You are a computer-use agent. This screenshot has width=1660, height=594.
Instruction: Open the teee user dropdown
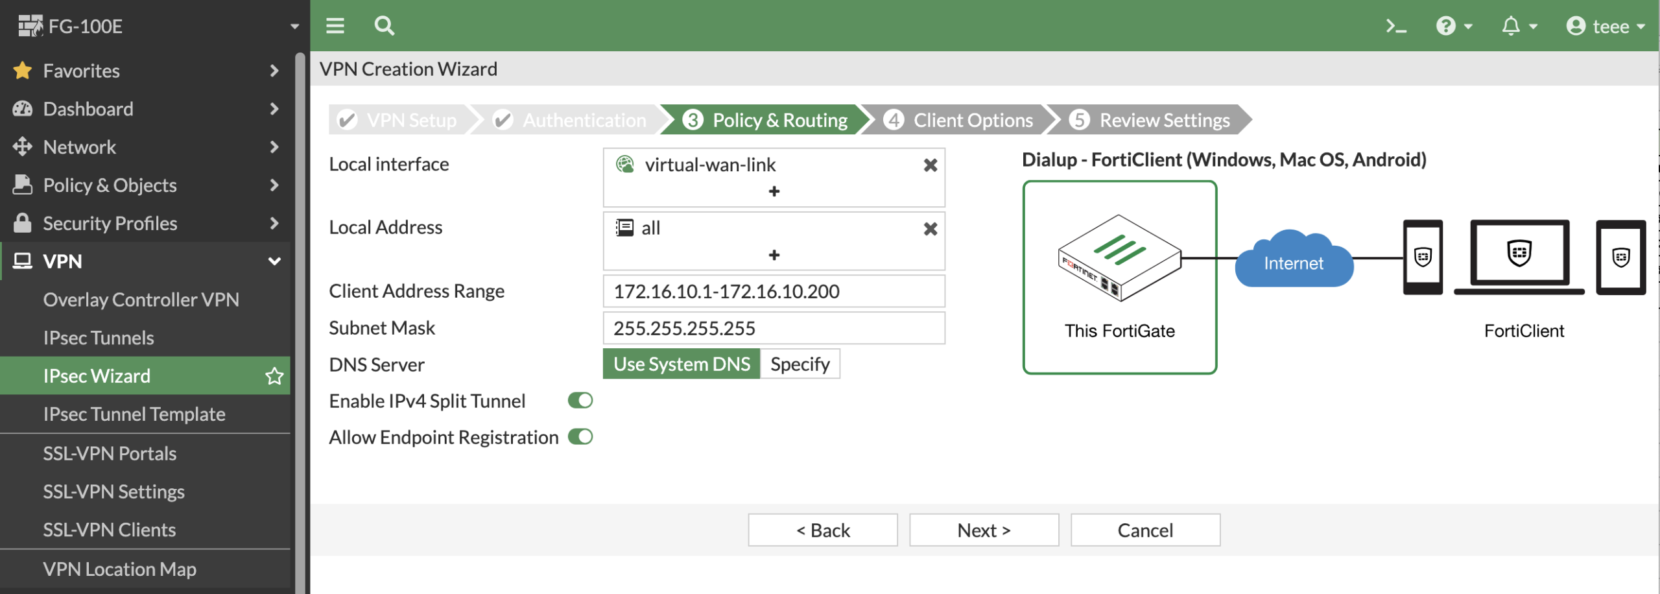pyautogui.click(x=1605, y=27)
